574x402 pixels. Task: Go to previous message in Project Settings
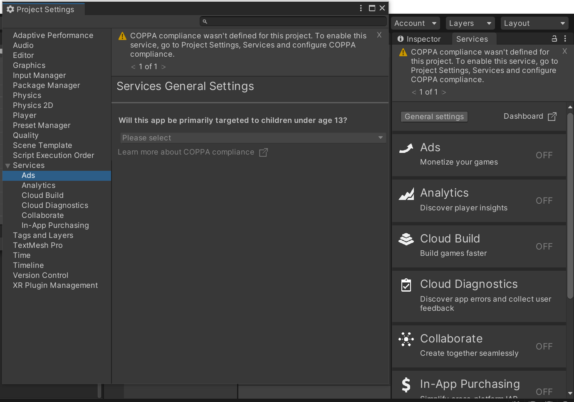(x=133, y=67)
